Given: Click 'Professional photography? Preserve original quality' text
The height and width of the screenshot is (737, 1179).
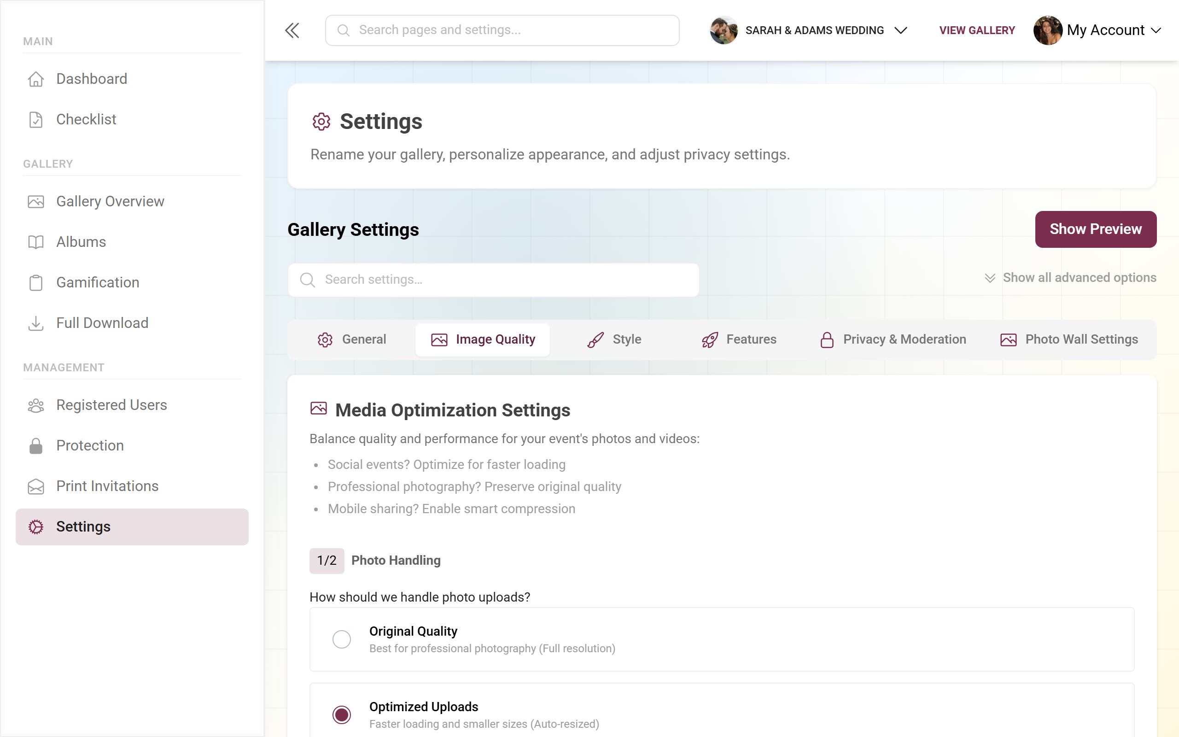Looking at the screenshot, I should [474, 487].
